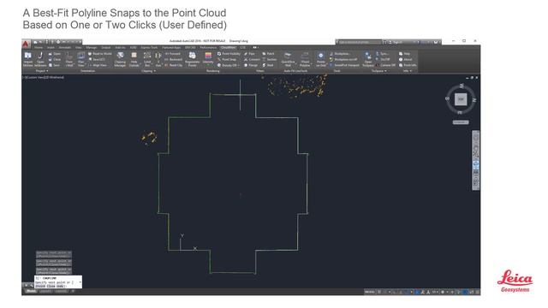
Task: Step the clip Backward
Action: point(173,59)
